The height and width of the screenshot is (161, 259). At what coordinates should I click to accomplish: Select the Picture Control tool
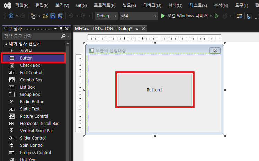[34, 116]
